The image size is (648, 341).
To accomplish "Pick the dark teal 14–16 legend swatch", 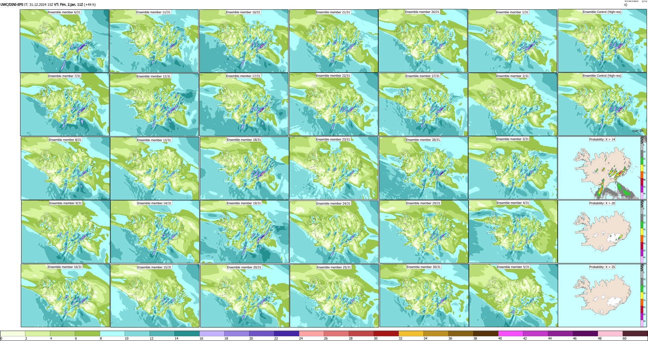I will point(187,333).
